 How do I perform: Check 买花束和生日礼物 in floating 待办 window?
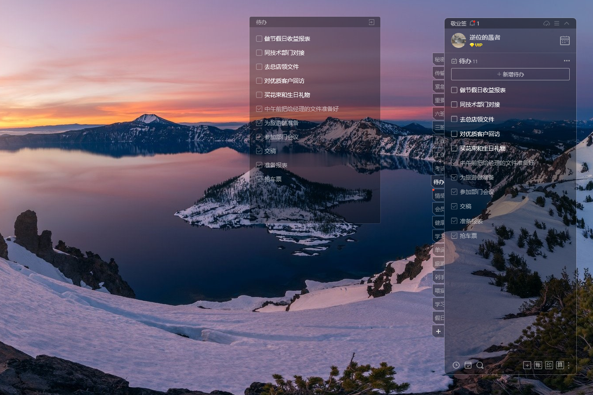coord(259,95)
